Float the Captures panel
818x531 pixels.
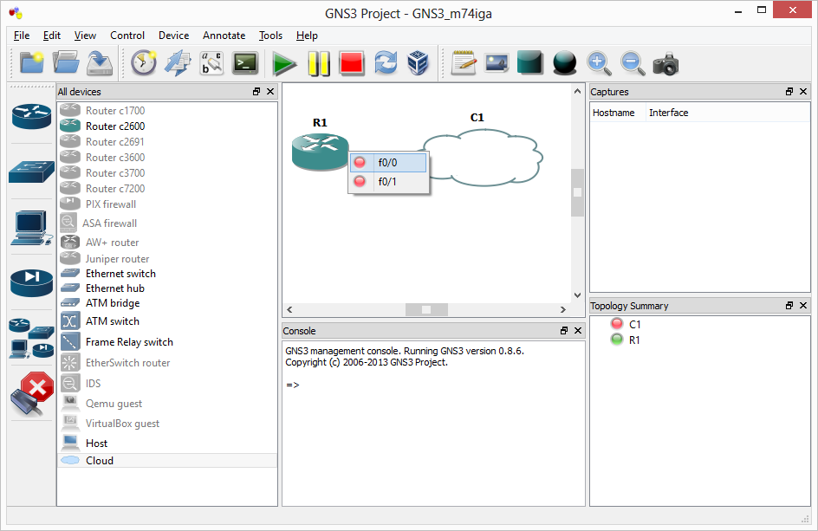pos(789,91)
